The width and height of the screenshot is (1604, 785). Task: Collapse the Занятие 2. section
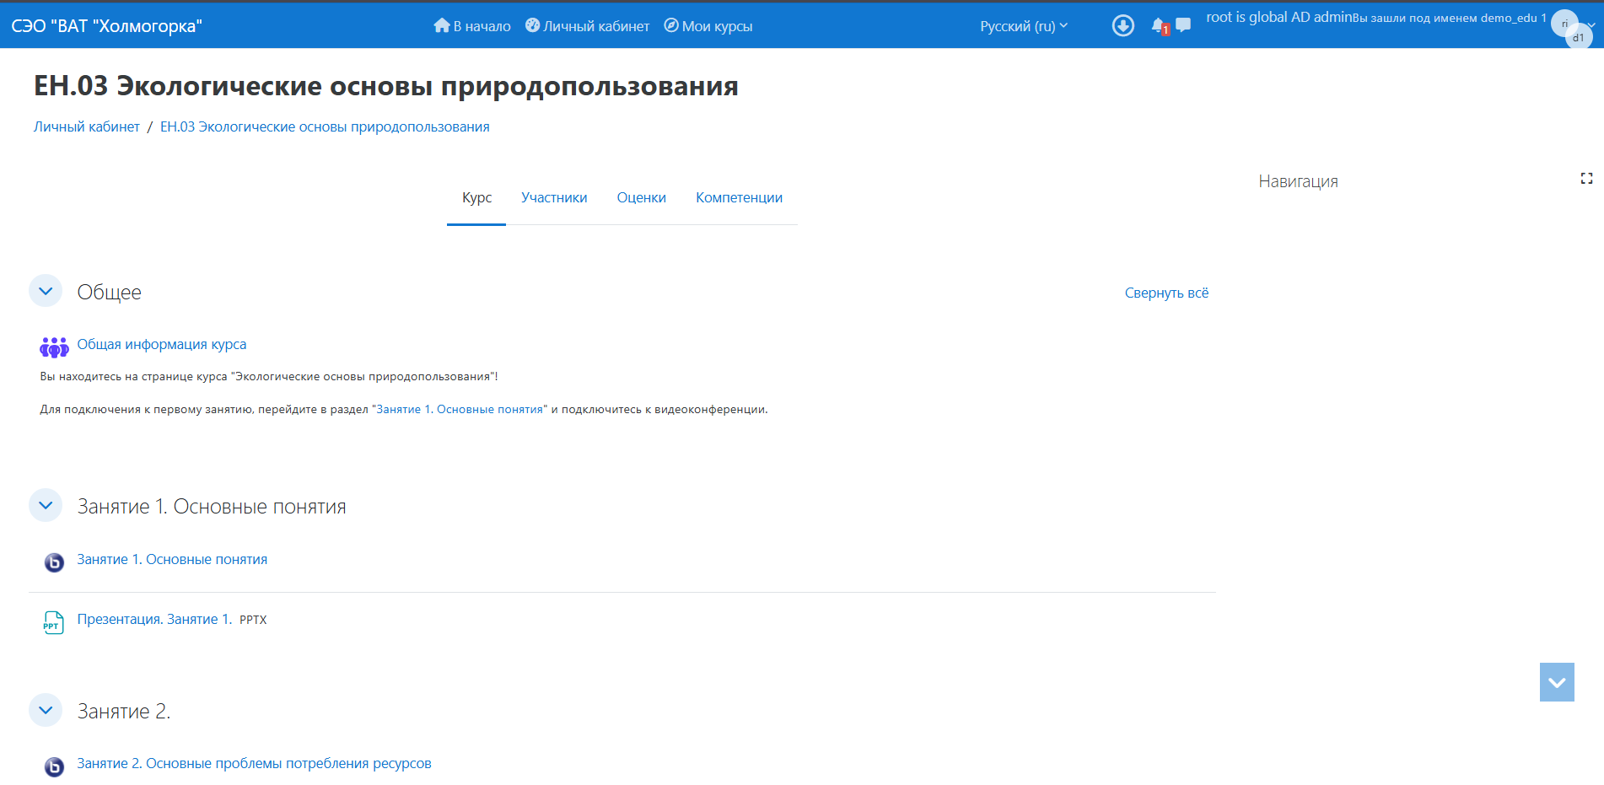46,710
